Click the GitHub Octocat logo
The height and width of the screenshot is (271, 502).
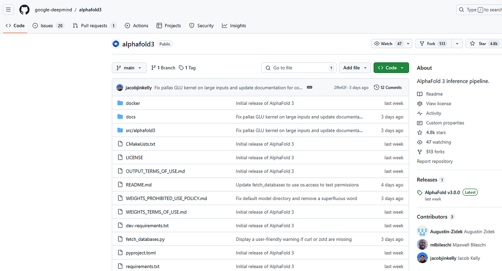coord(24,10)
